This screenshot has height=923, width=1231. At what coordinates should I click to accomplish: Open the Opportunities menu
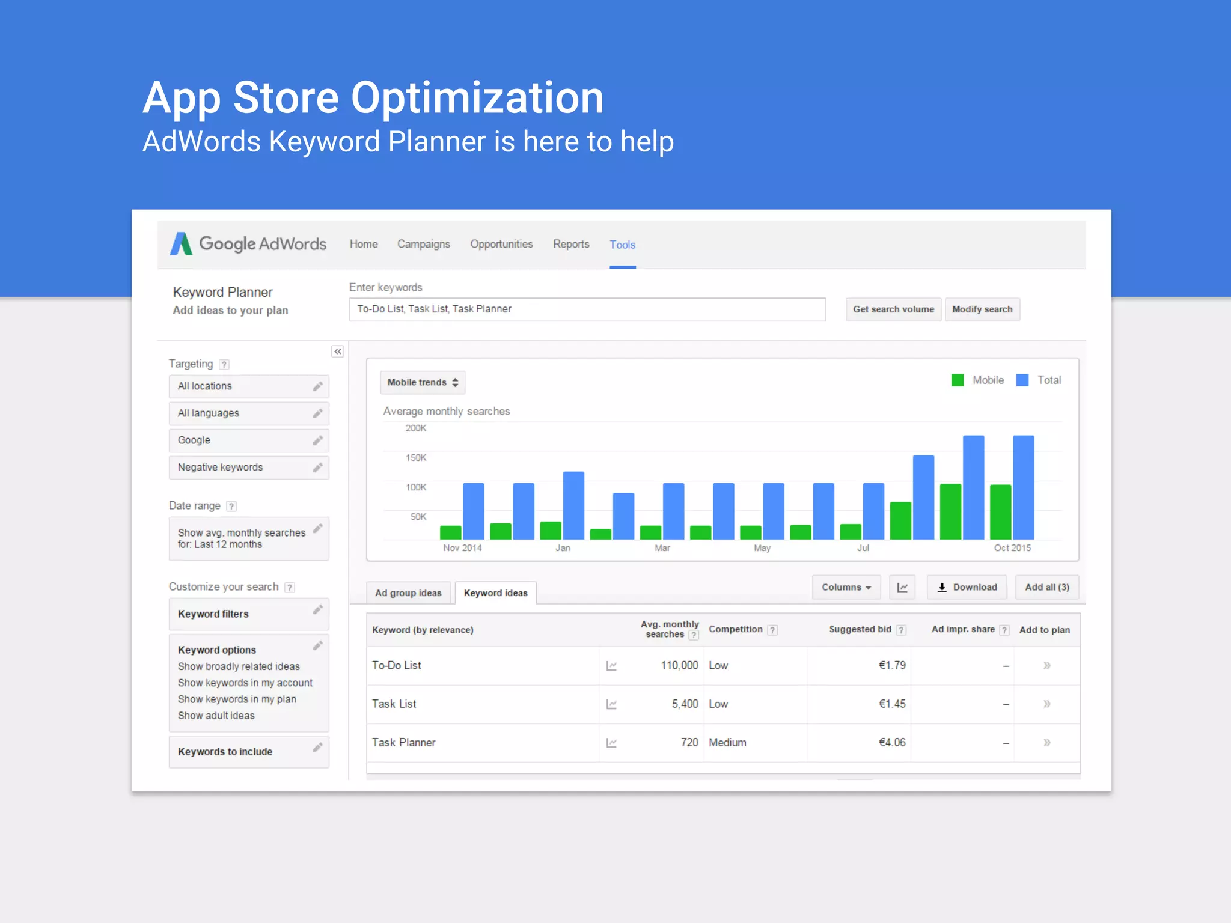pyautogui.click(x=501, y=244)
